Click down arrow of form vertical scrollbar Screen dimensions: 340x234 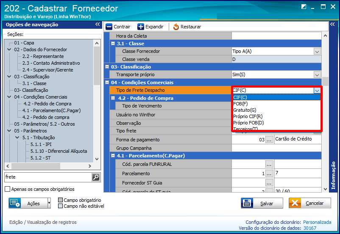click(325, 189)
